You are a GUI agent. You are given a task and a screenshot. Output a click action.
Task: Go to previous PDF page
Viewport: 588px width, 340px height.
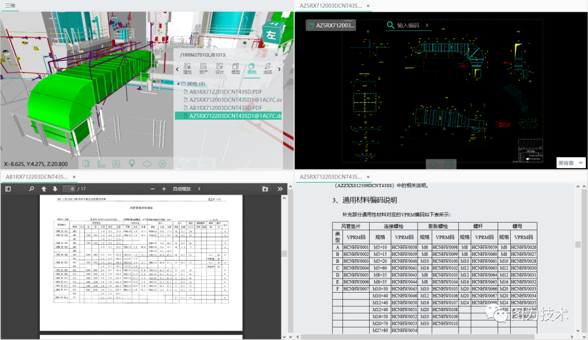click(44, 189)
